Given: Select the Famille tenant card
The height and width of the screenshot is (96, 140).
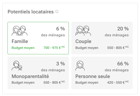Looking at the screenshot, I should click(x=38, y=38).
